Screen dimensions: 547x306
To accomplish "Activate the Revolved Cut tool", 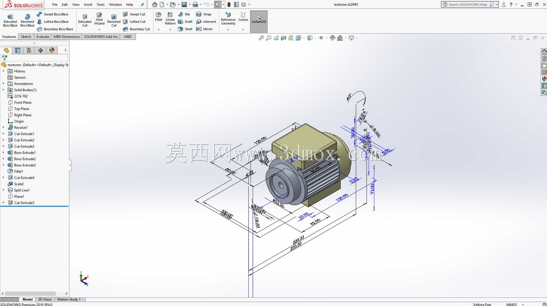I will pyautogui.click(x=114, y=20).
